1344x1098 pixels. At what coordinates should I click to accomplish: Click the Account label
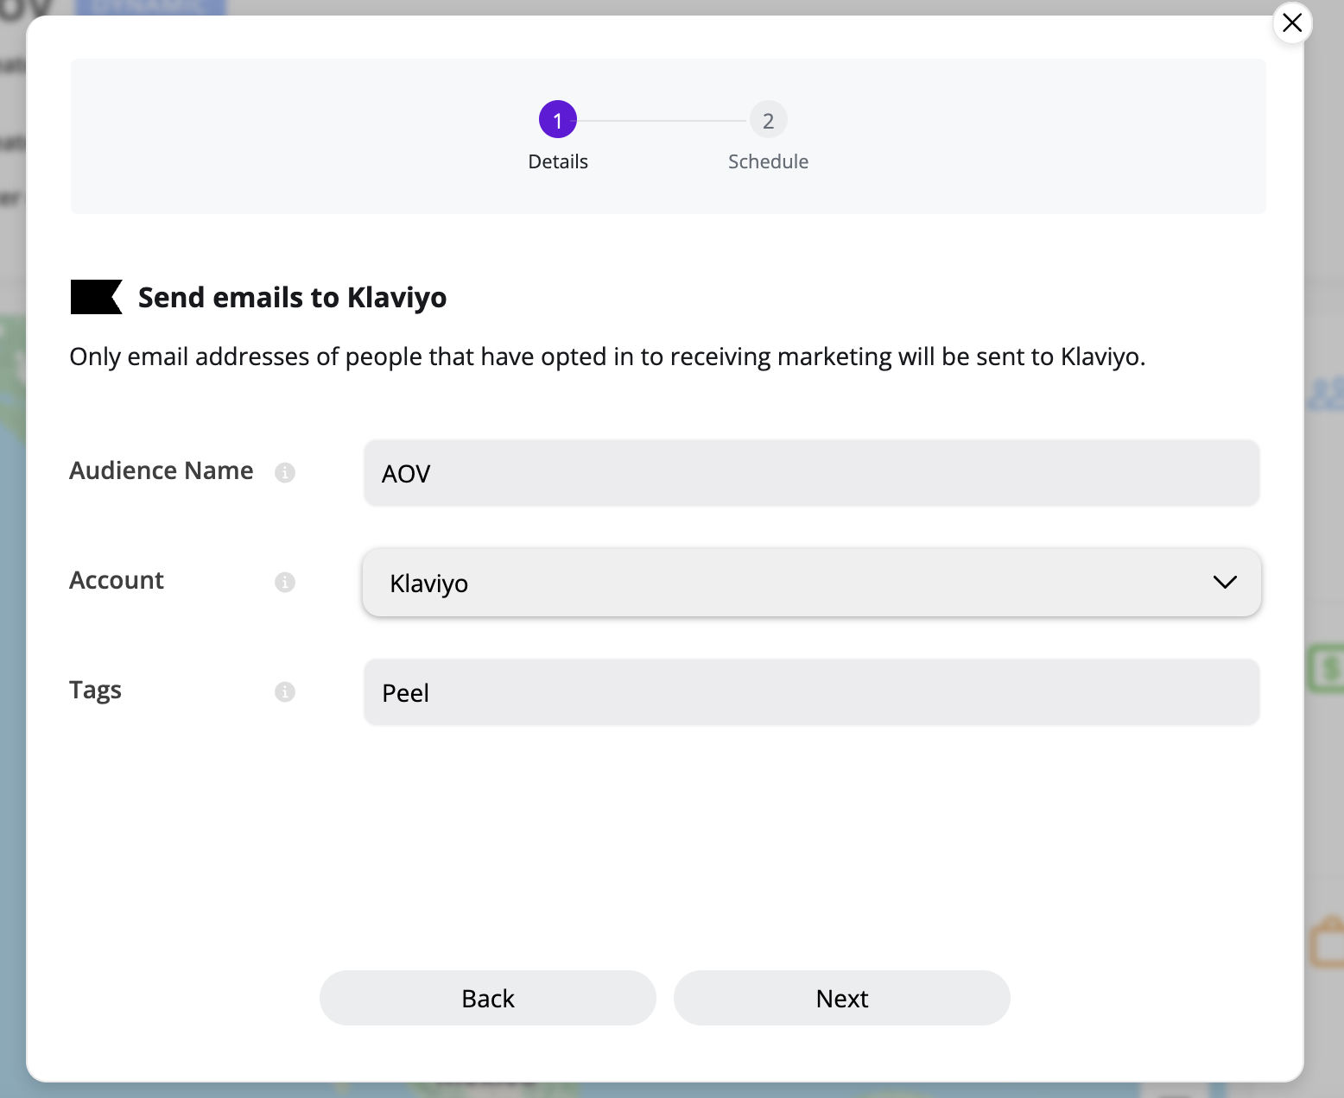[x=117, y=580]
